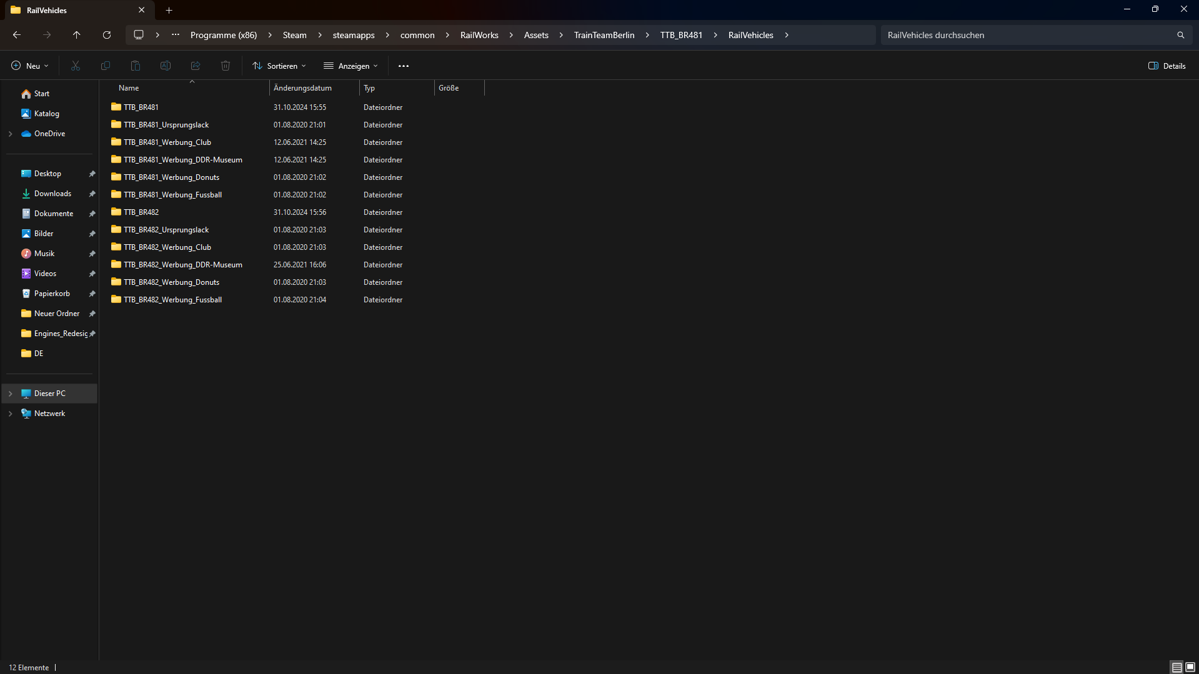Viewport: 1199px width, 674px height.
Task: Navigate to common in the breadcrumb
Action: tap(417, 35)
